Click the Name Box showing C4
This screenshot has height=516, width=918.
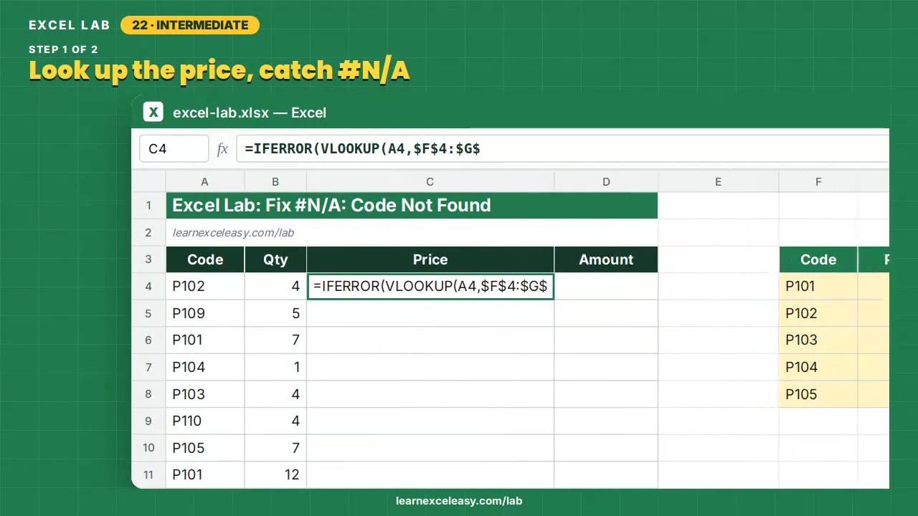[174, 149]
